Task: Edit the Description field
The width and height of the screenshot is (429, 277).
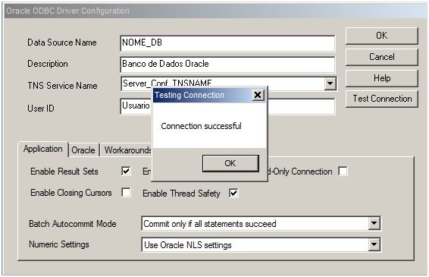Action: click(227, 65)
